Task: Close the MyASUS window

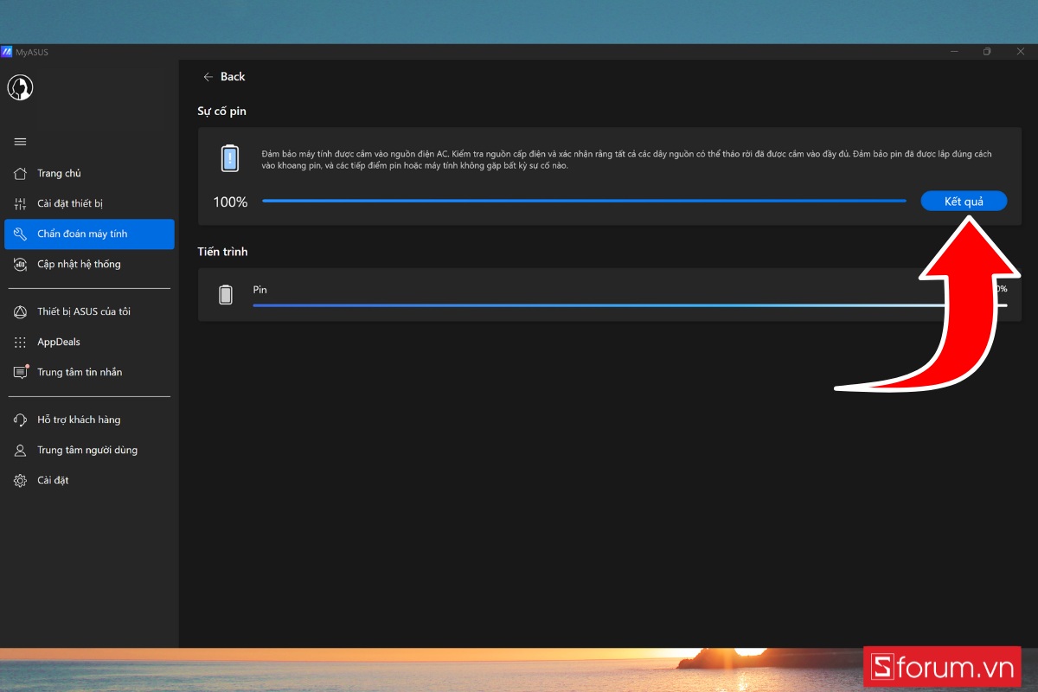Action: (1020, 52)
